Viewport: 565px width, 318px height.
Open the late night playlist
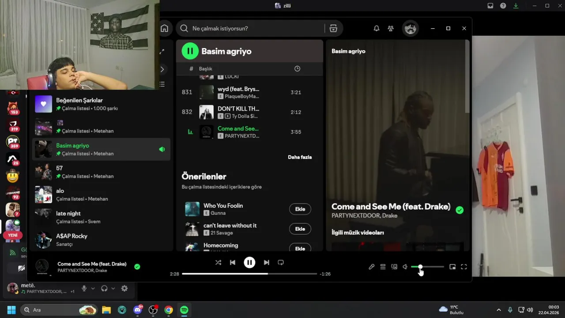pos(102,217)
